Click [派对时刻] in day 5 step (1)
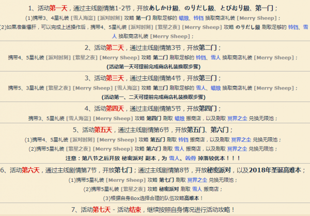This screenshot has width=310, height=216. (83, 140)
